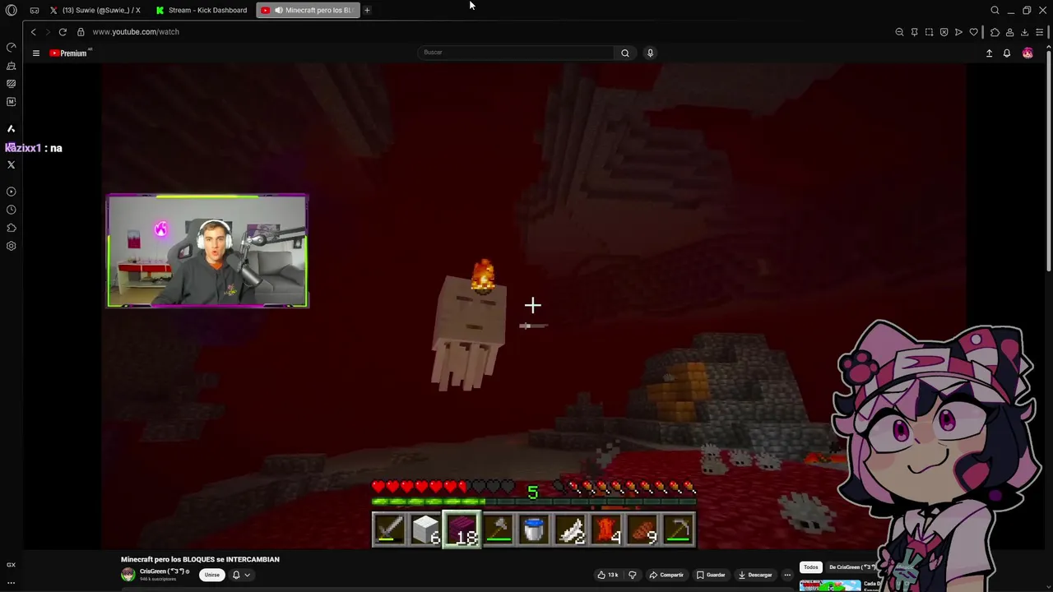Open YouTube notifications bell
Screen dimensions: 1053x592
(1006, 53)
